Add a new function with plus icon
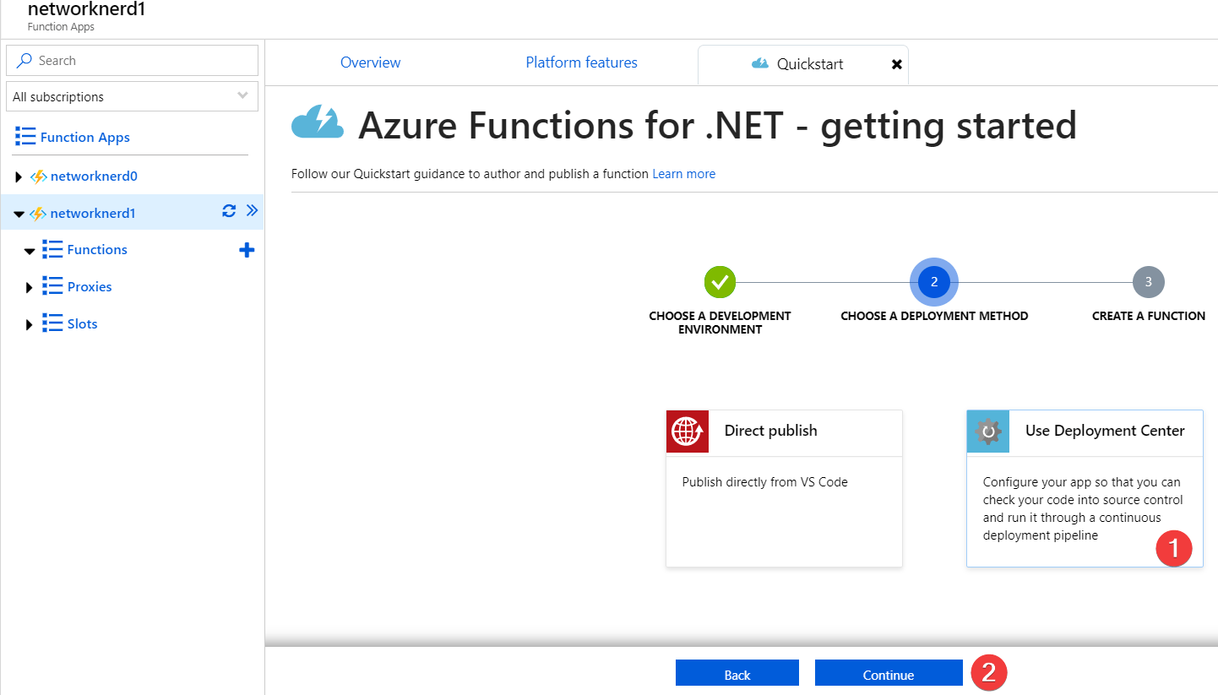Screen dimensions: 1218x695 click(x=247, y=250)
